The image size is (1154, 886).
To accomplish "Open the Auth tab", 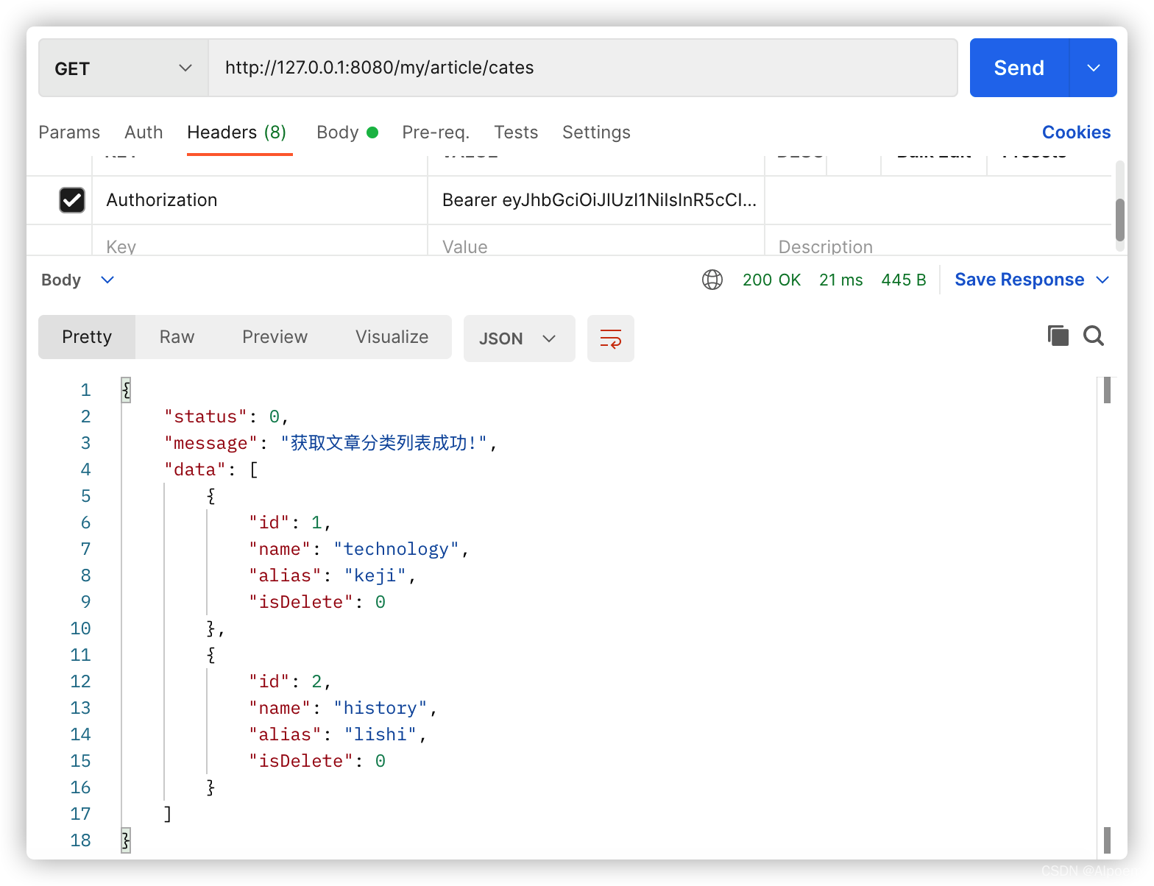I will tap(144, 132).
